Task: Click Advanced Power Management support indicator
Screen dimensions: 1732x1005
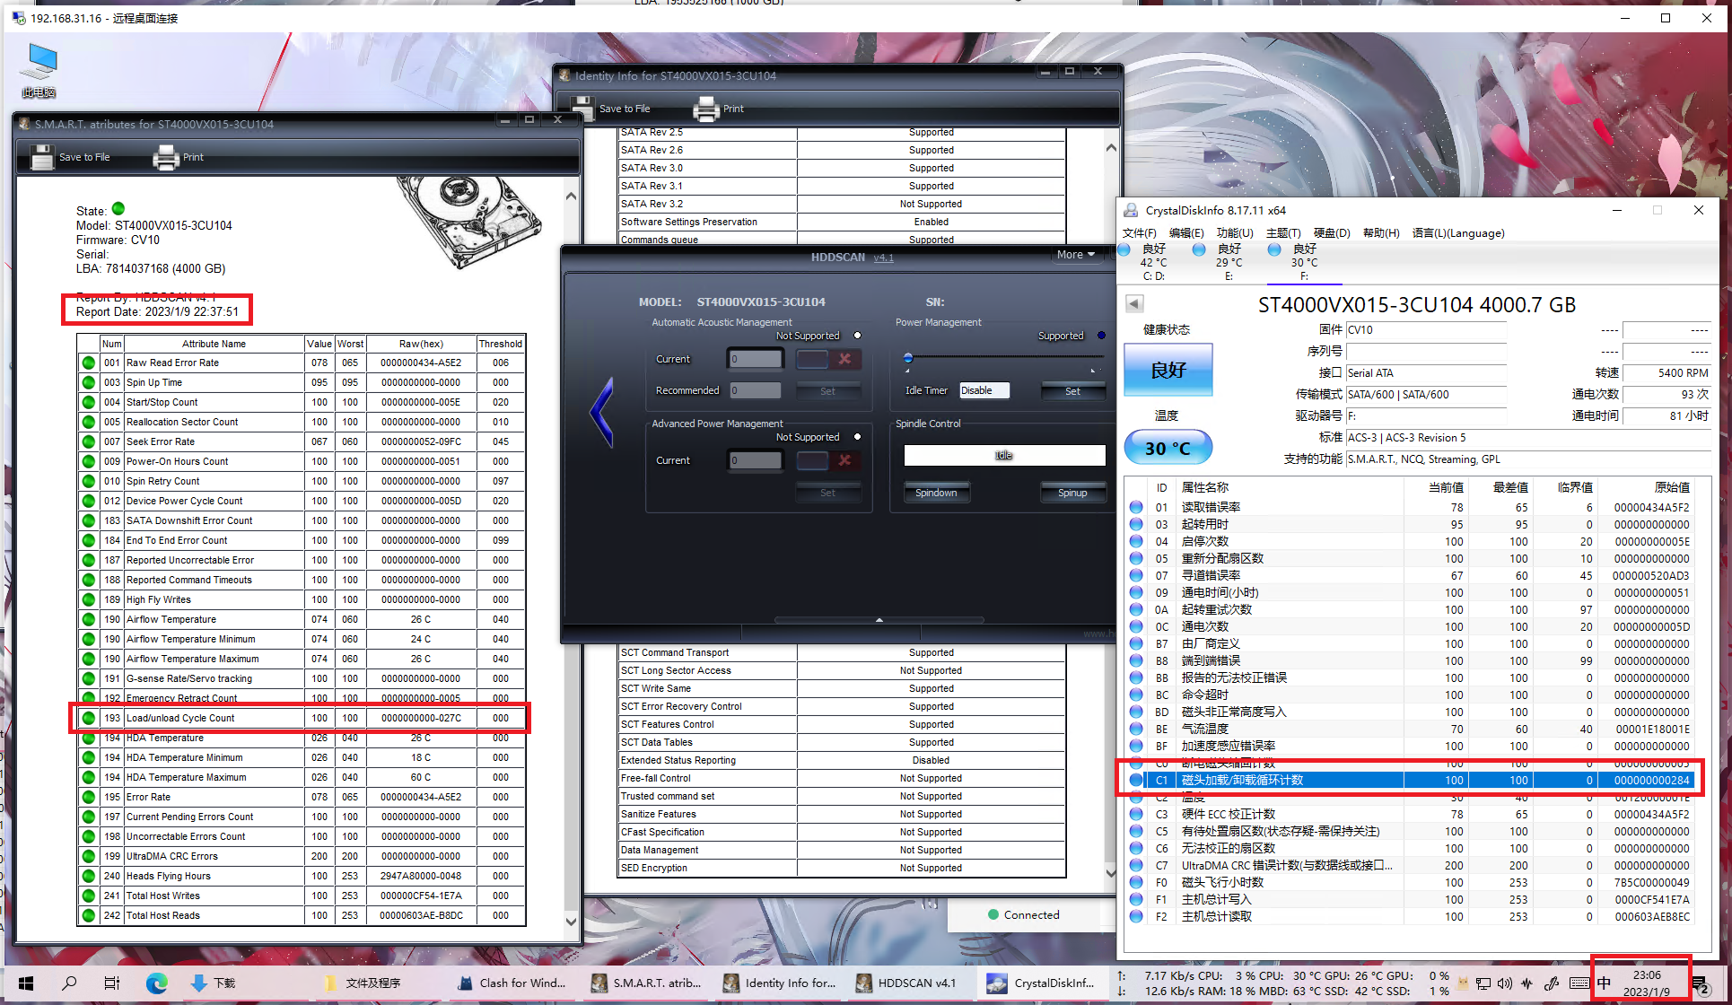Action: (857, 437)
